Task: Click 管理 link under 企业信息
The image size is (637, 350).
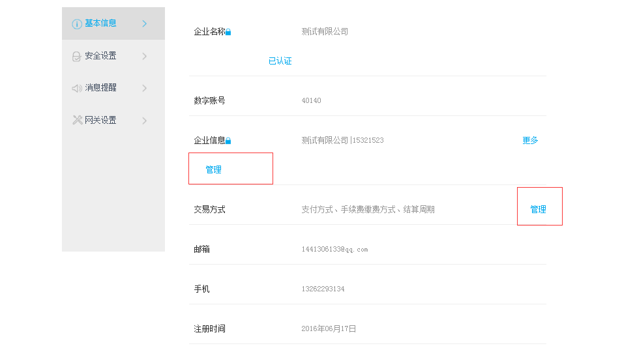Action: [213, 169]
